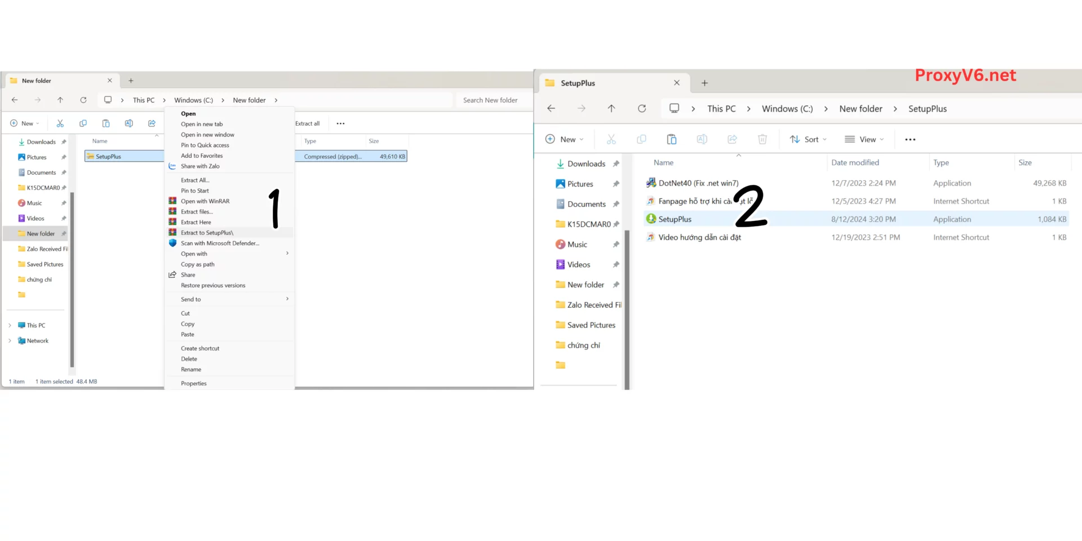The image size is (1082, 541).
Task: Select Extract to SetupPlus\ in the context menu
Action: pyautogui.click(x=229, y=233)
